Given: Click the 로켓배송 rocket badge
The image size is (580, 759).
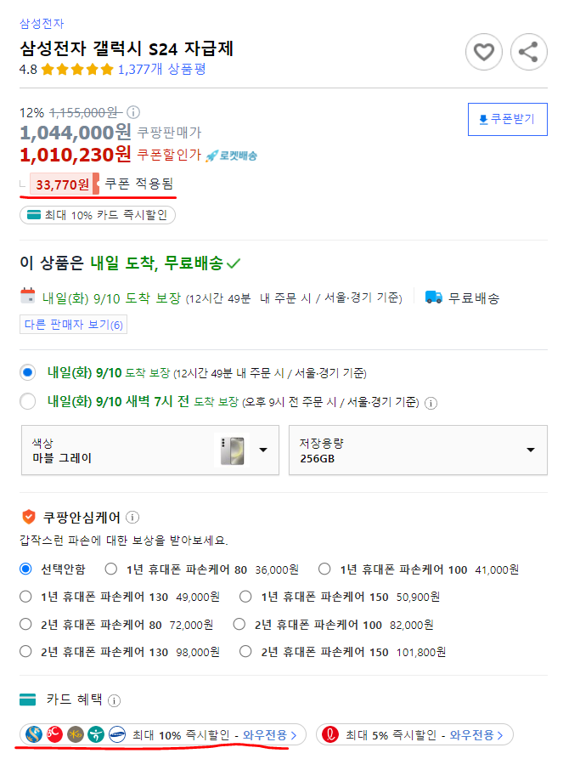Looking at the screenshot, I should coord(231,156).
